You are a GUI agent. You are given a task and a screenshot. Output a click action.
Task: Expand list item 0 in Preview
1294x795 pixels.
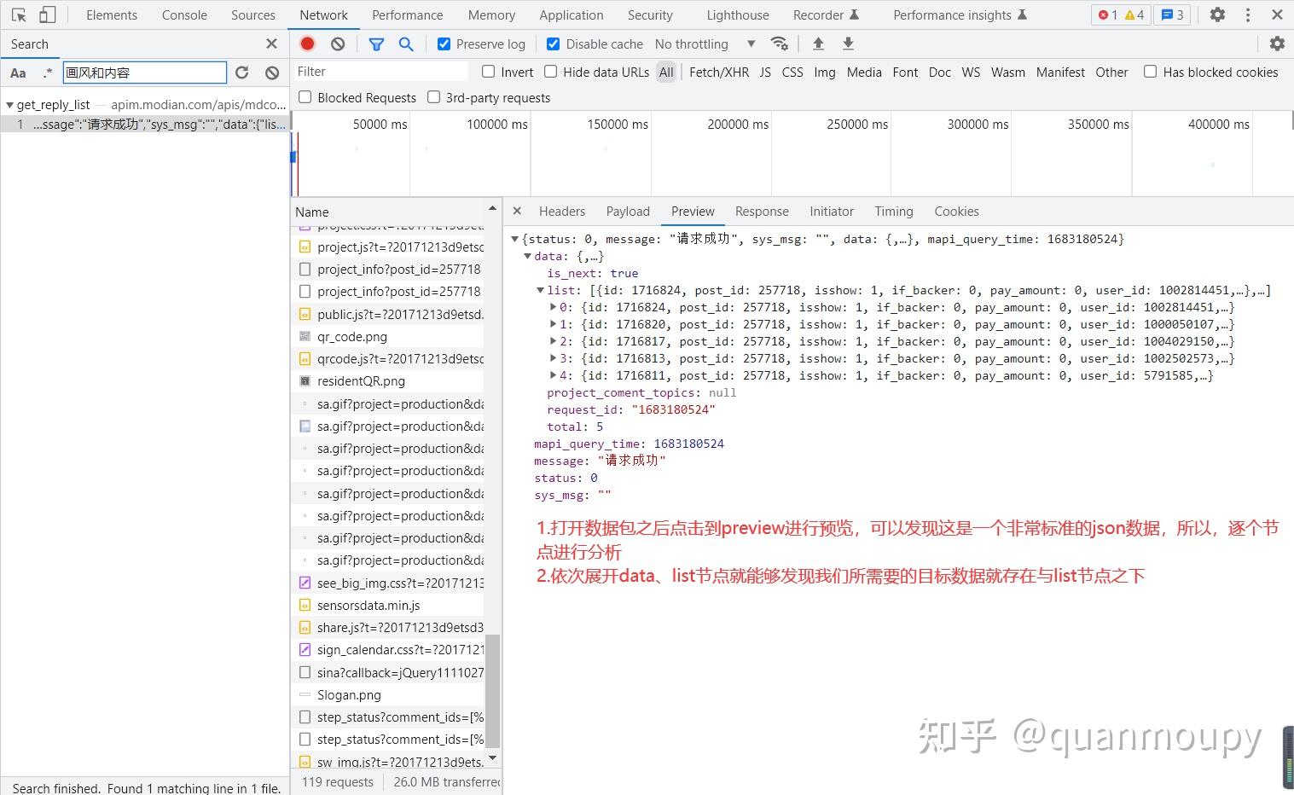pos(553,307)
